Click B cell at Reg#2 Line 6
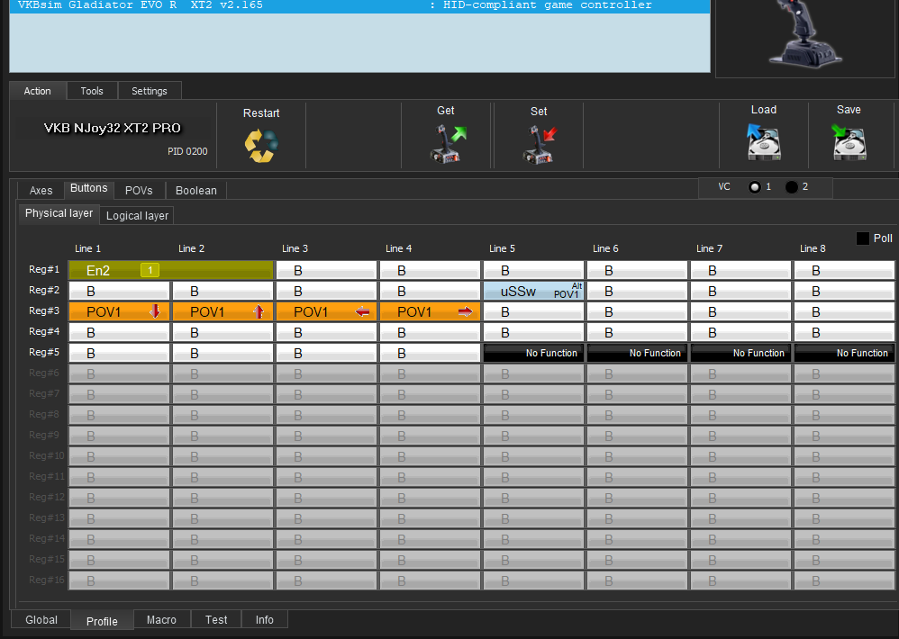The height and width of the screenshot is (639, 899). coord(637,291)
